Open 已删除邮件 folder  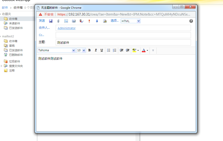tap(16, 55)
